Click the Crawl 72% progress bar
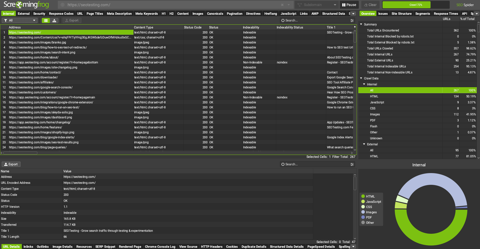 [416, 5]
